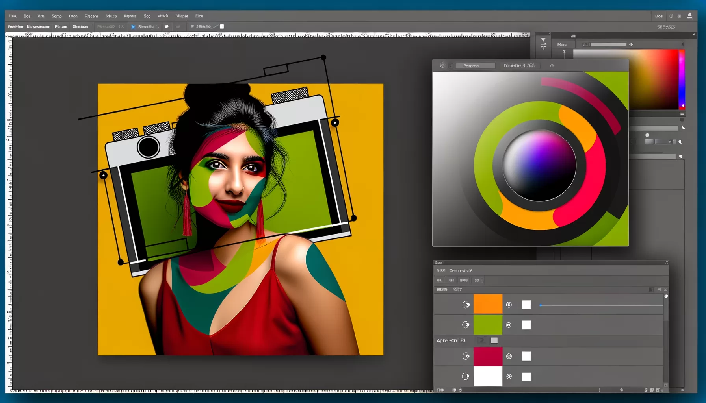
Task: Click the second round icon after Hos
Action: tap(679, 16)
